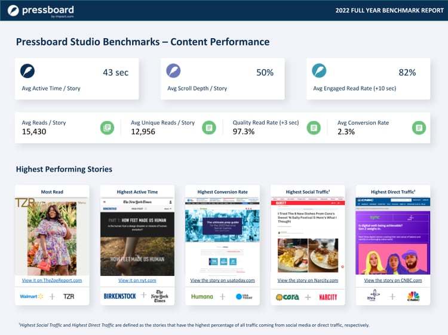Click the Highest Active Time card title

(x=137, y=192)
